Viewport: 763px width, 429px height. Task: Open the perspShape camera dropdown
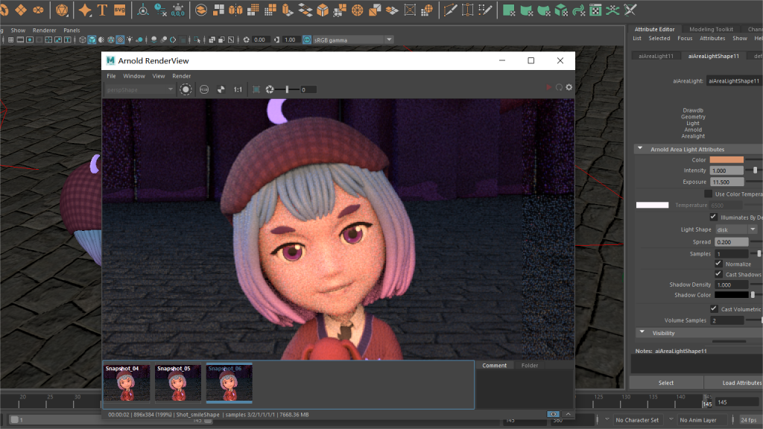point(139,89)
